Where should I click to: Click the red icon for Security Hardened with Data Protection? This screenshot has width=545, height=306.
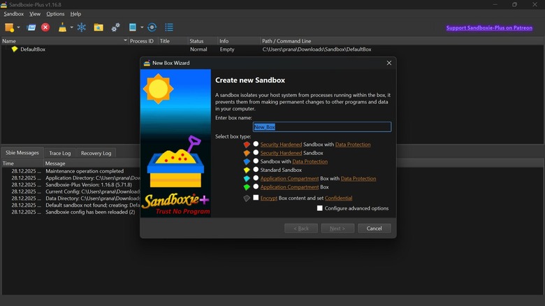coord(247,145)
